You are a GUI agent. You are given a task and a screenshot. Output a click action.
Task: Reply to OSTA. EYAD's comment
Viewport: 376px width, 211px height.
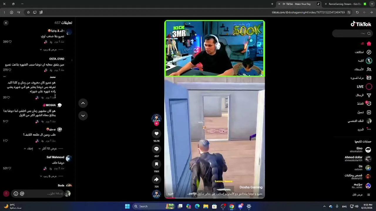[x=51, y=70]
